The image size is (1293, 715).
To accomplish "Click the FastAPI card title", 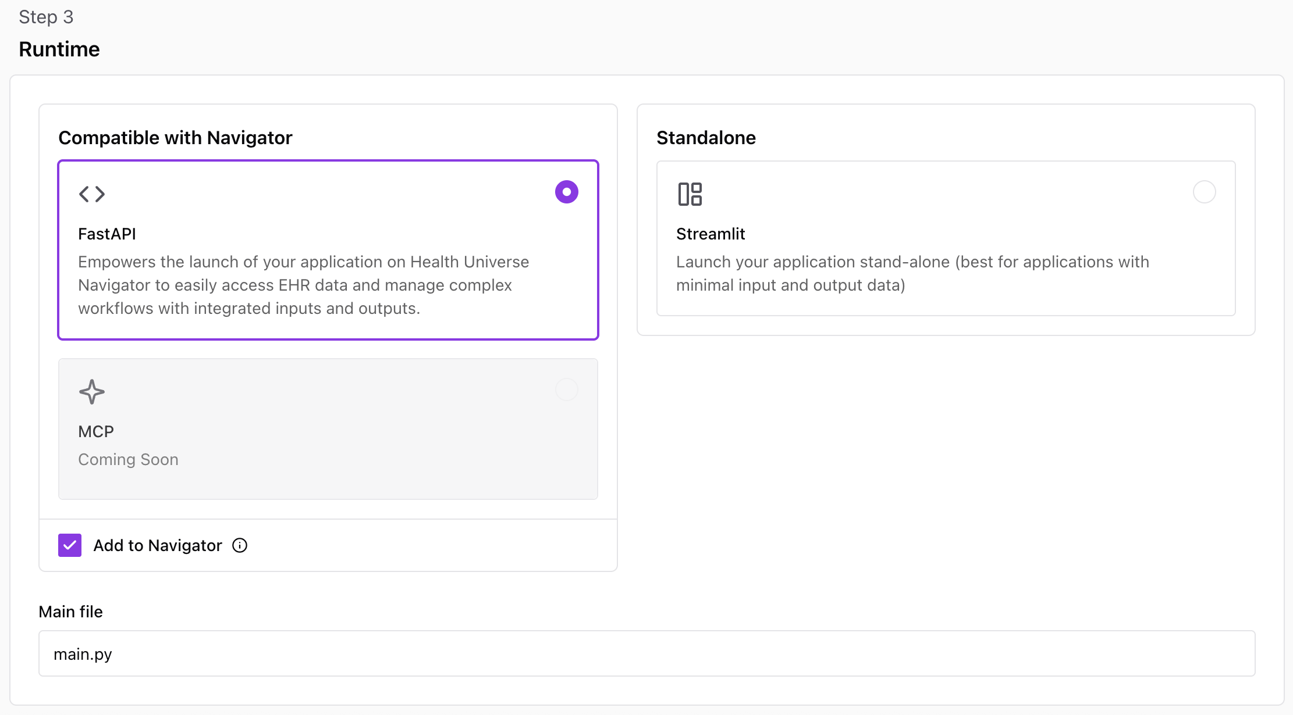I will 107,234.
